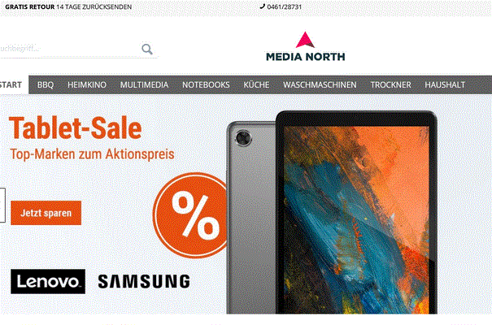Screen dimensions: 492x325
Task: Click the phone icon beside 0461/28731
Action: (x=263, y=6)
